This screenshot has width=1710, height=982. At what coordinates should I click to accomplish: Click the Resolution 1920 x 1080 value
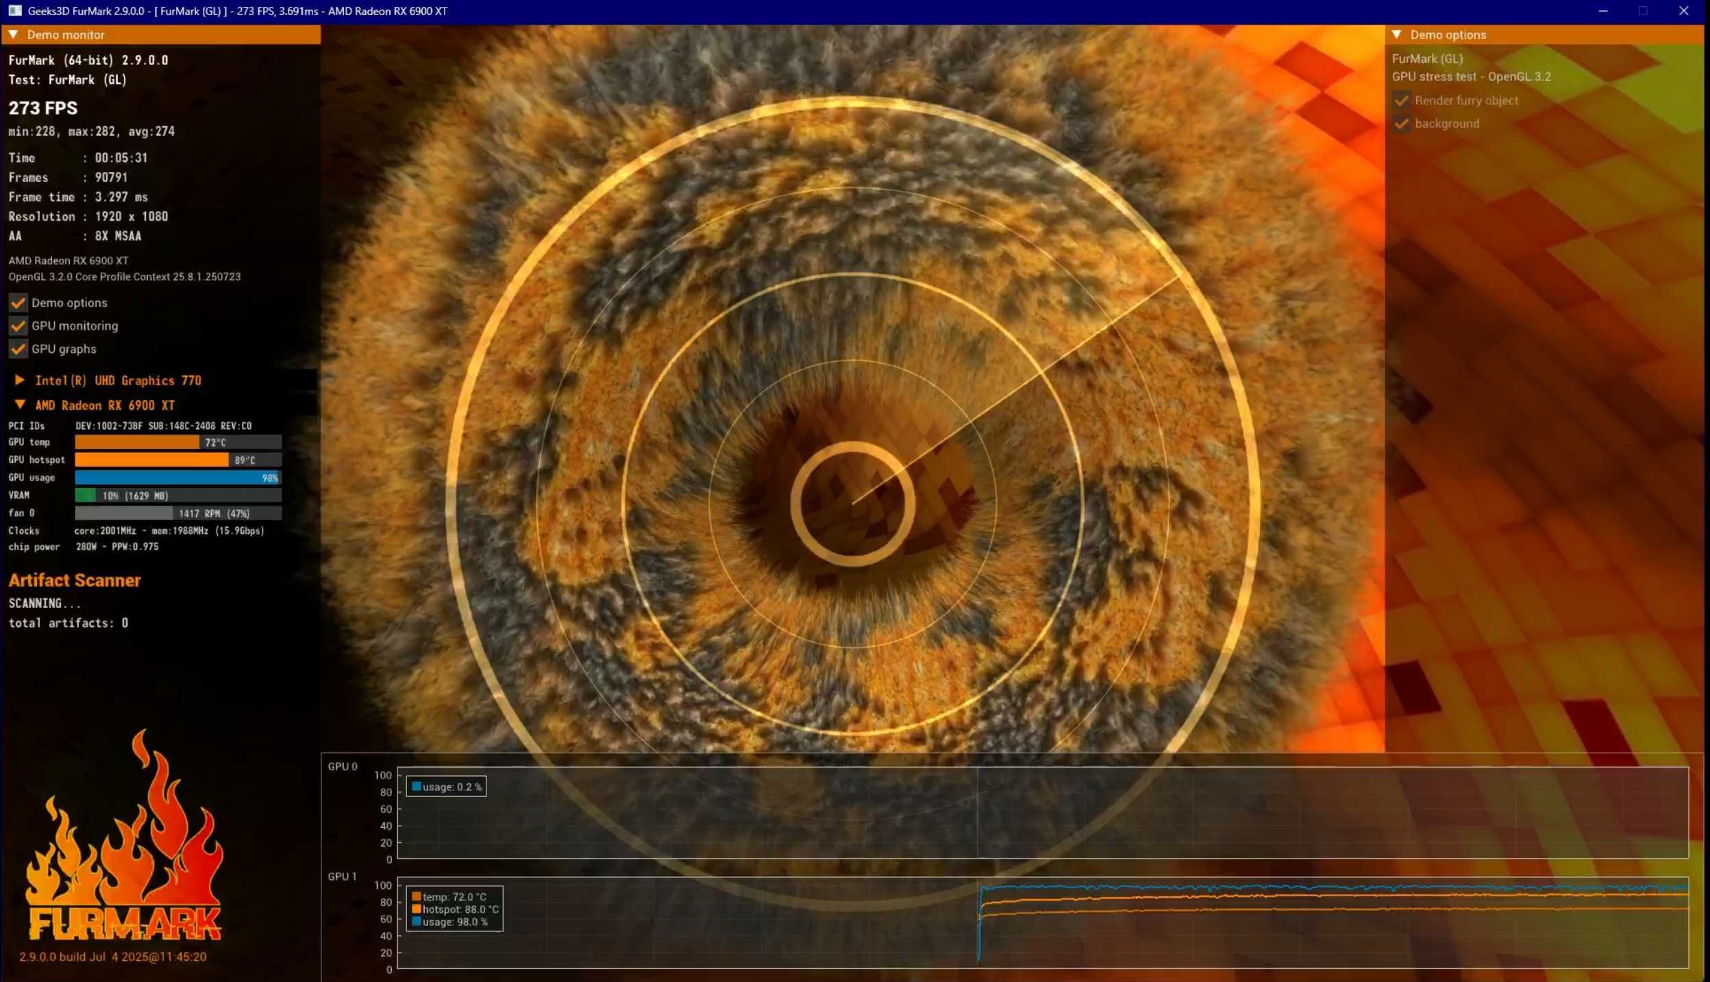132,216
